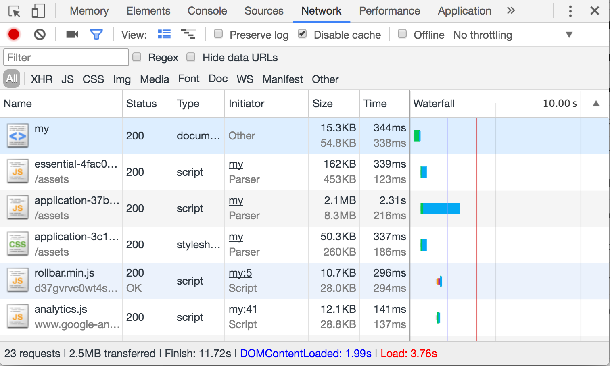Enable the Offline checkbox

pyautogui.click(x=402, y=34)
